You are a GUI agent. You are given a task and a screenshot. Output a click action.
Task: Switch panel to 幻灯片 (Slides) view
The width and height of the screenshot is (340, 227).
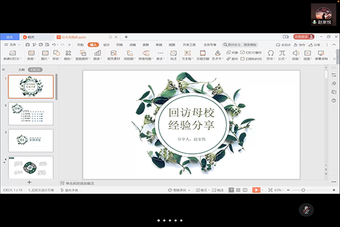coord(34,70)
